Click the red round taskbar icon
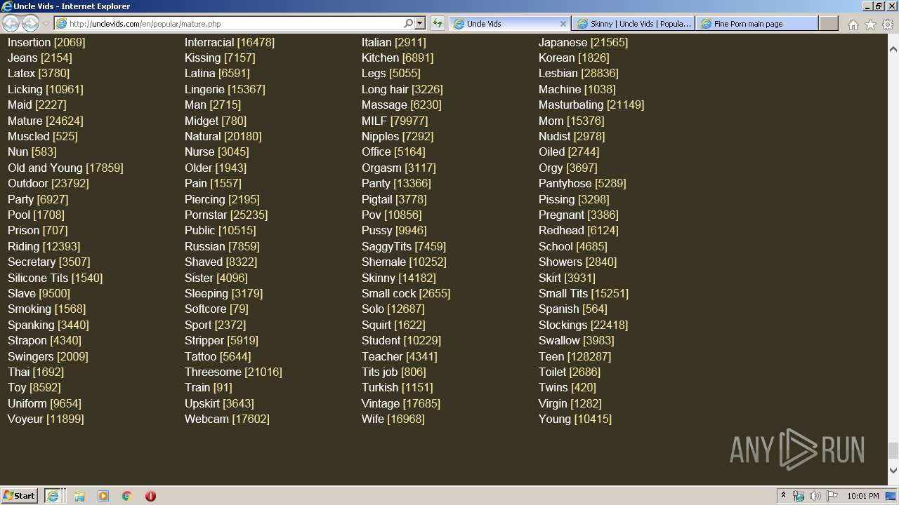The height and width of the screenshot is (505, 899). (150, 496)
